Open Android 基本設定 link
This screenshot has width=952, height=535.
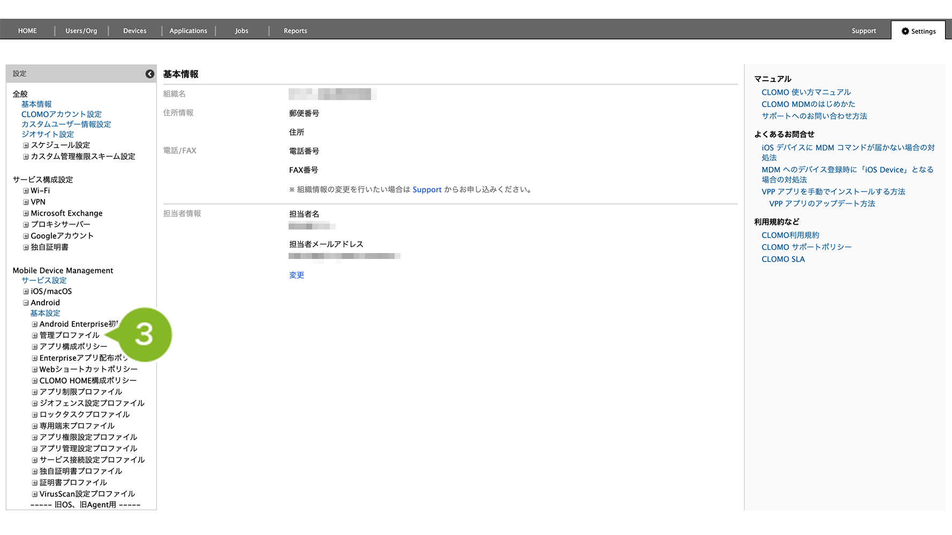[x=45, y=314]
